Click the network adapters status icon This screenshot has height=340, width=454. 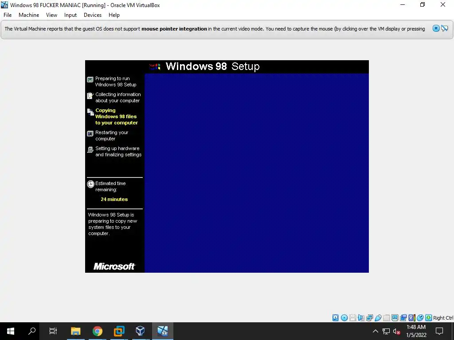coord(369,318)
